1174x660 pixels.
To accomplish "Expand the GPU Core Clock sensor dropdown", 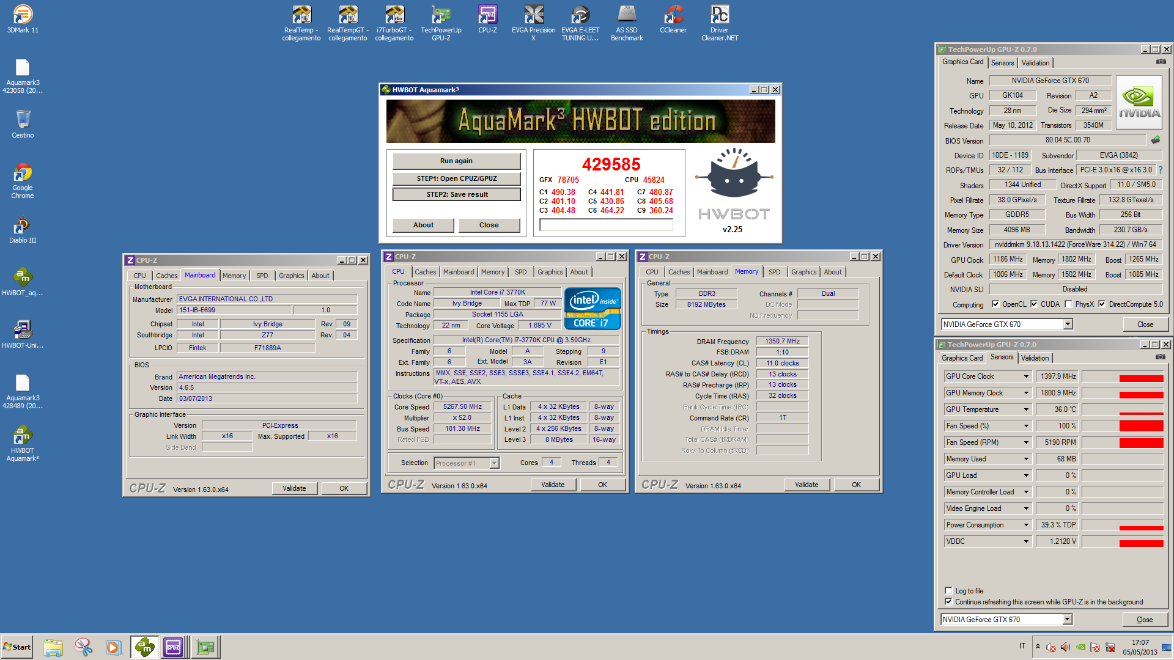I will click(1027, 376).
